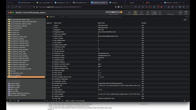Select the wp_email_log table
This screenshot has height=110, width=196.
[x=14, y=32]
